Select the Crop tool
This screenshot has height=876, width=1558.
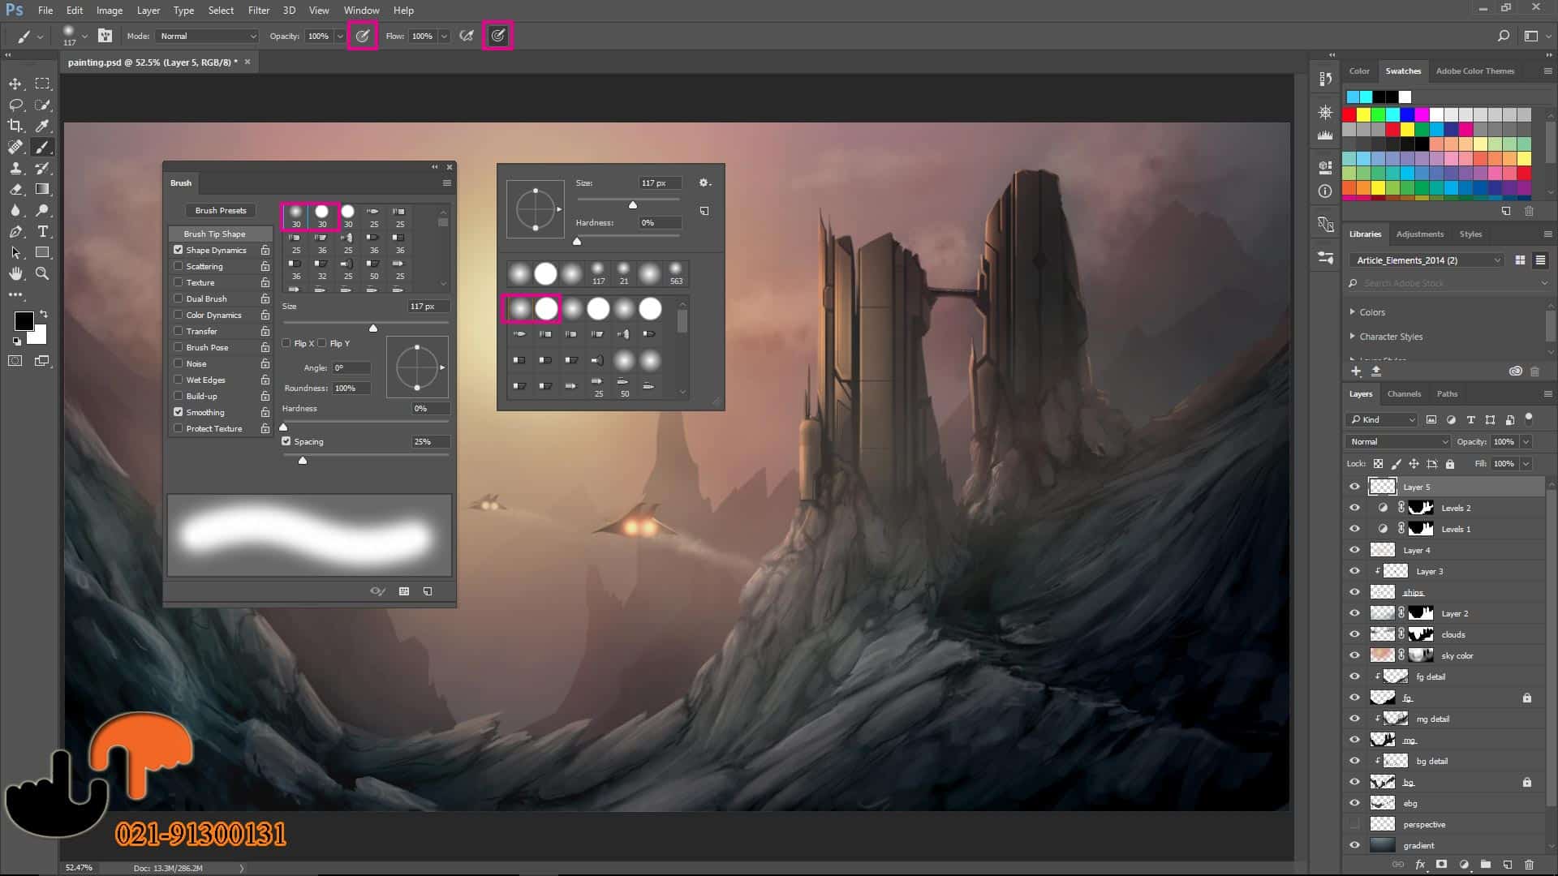pos(15,126)
